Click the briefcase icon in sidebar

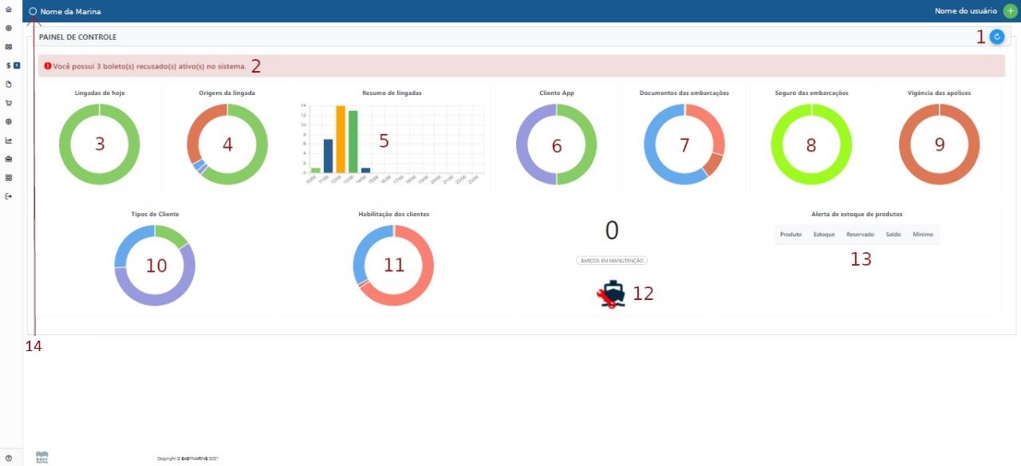click(x=8, y=159)
